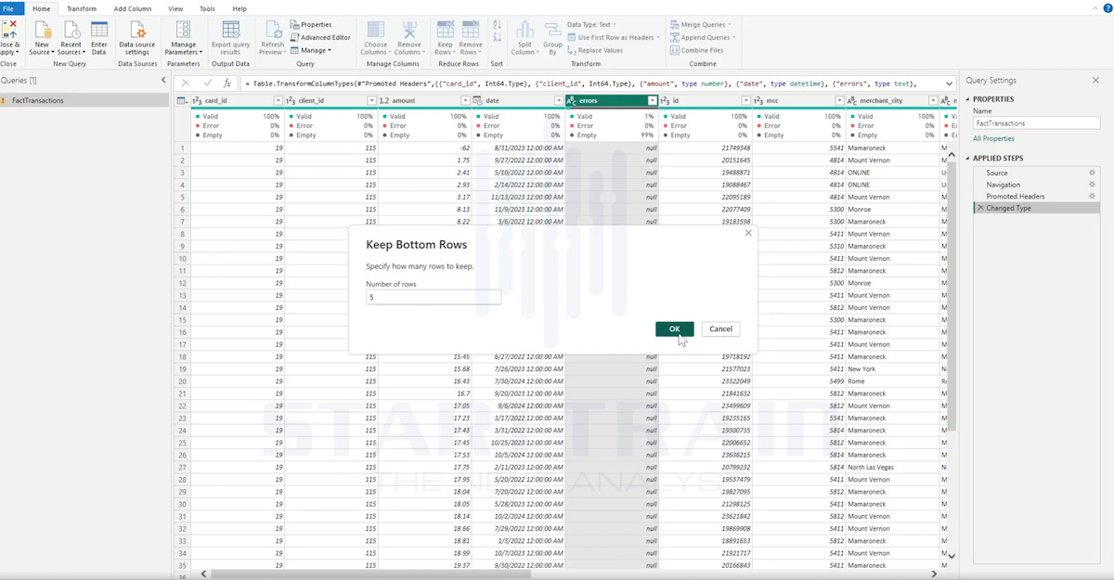
Task: Collapse the Queries pane
Action: coord(164,81)
